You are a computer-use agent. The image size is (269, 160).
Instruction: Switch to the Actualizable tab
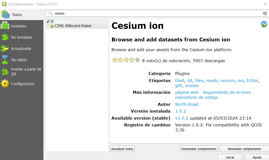[22, 49]
